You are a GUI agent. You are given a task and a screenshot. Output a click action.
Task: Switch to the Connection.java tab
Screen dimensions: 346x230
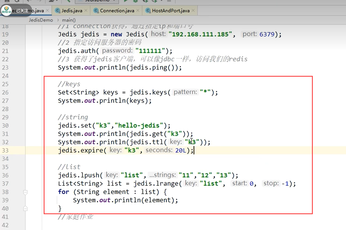(x=117, y=11)
